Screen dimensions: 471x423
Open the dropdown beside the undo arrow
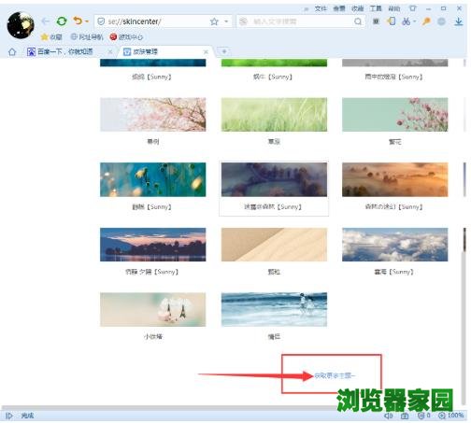tap(87, 21)
